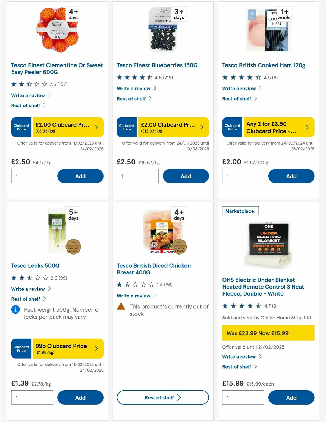Expand the ham Any 2 for £3.50 offer arrow
Screen dimensions: 326x423
coord(308,127)
